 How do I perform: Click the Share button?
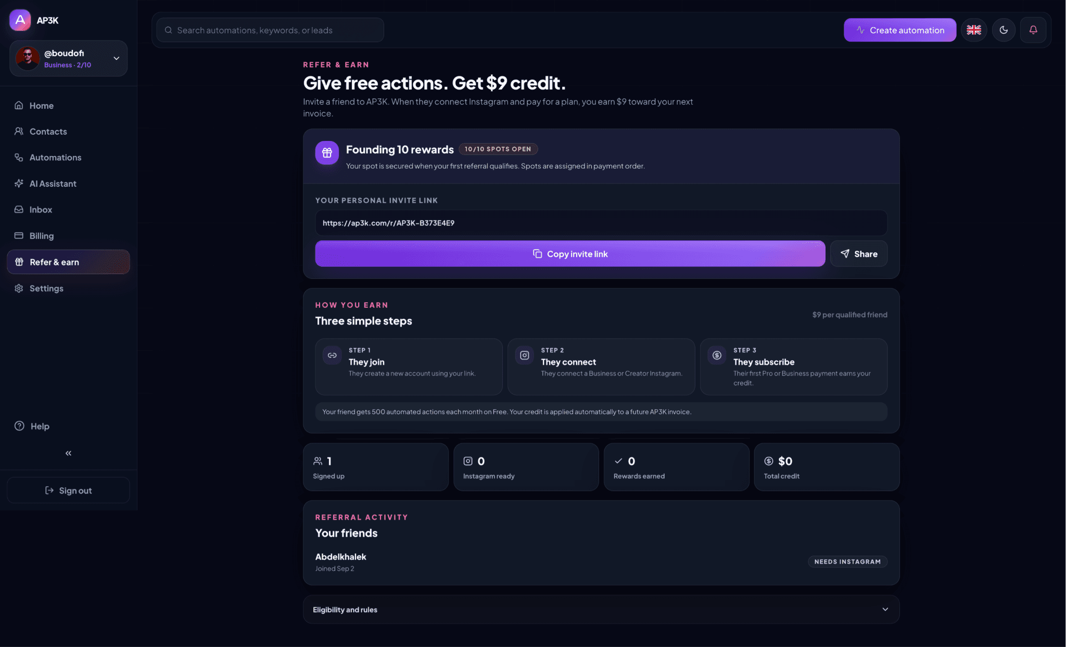[859, 254]
